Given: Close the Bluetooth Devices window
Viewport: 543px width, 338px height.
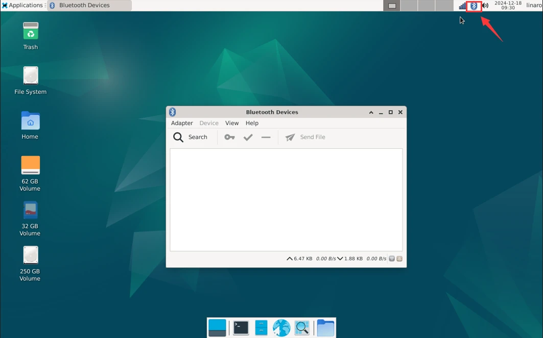Looking at the screenshot, I should coord(400,112).
